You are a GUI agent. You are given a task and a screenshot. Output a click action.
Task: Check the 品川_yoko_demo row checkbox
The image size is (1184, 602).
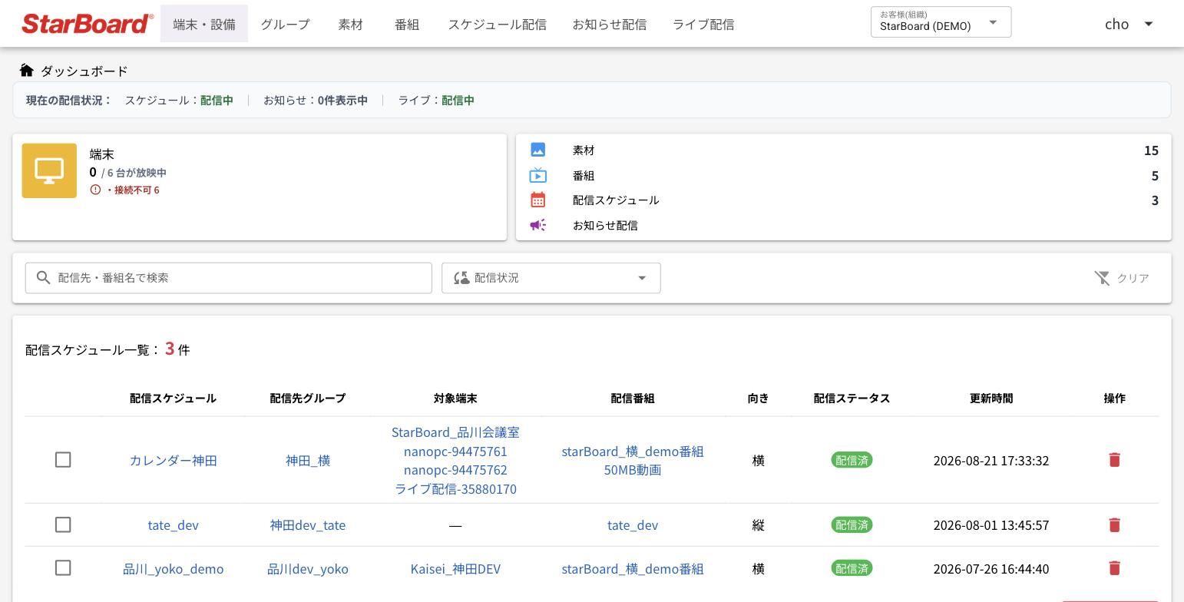(x=63, y=567)
